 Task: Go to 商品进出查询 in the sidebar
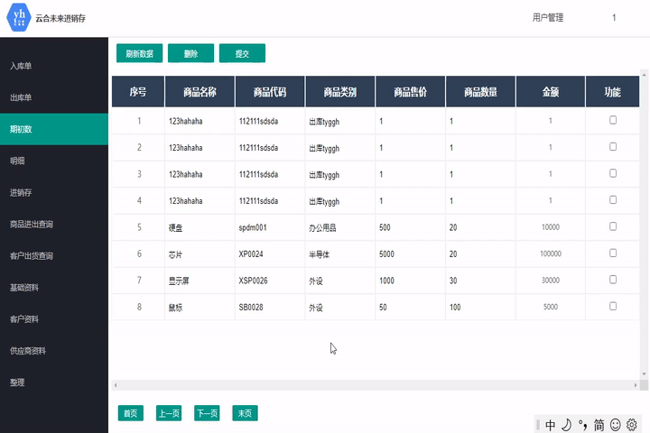point(32,224)
